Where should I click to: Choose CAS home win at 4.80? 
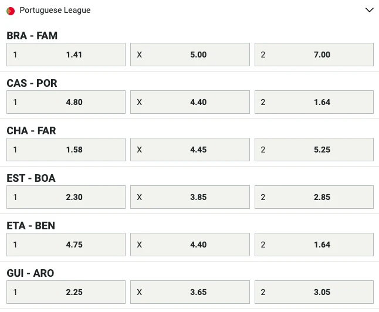point(66,102)
